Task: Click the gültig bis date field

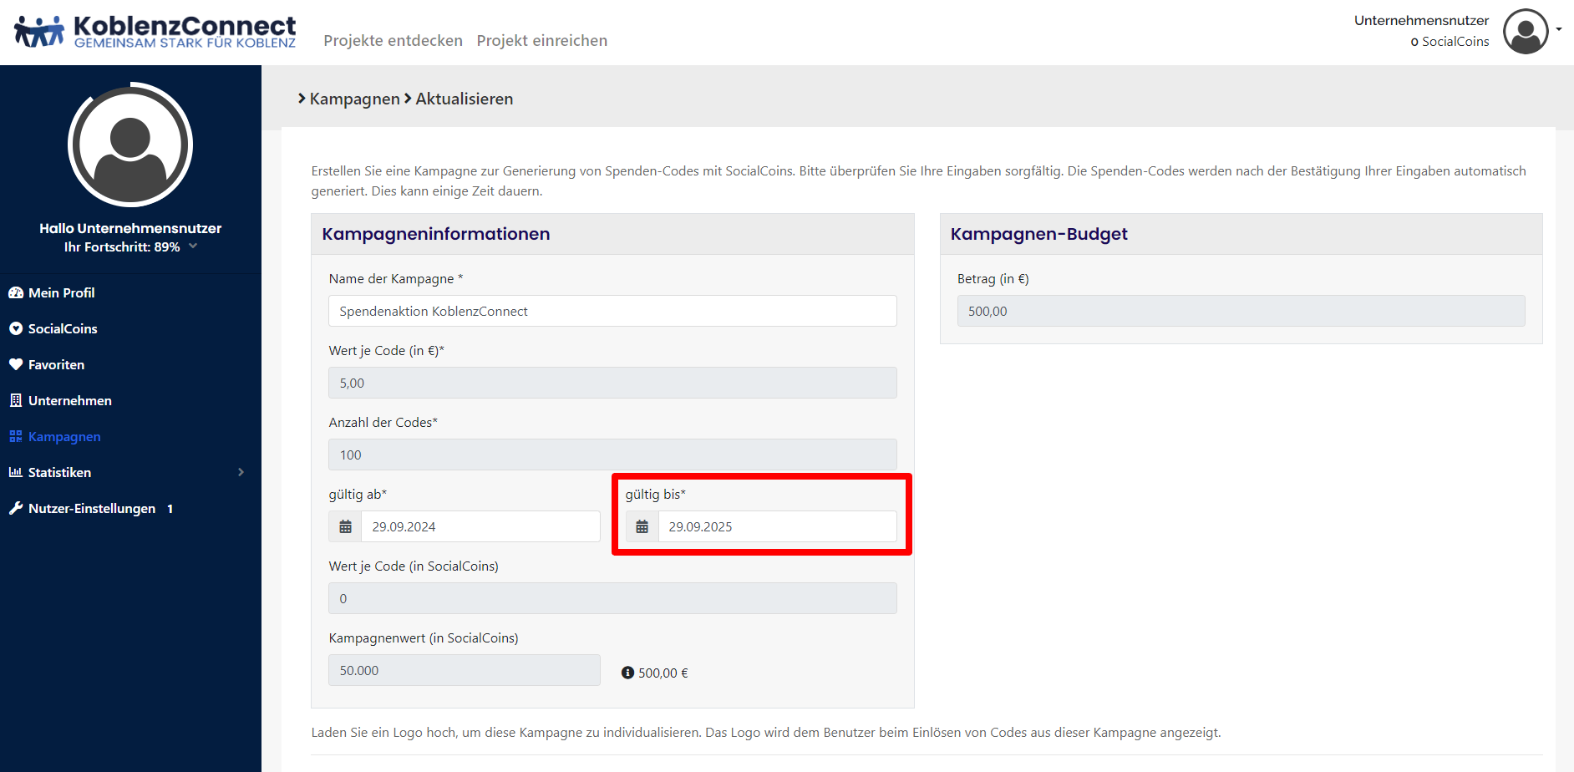Action: click(x=777, y=527)
